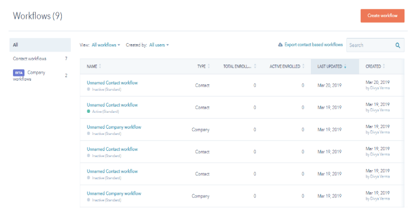Open the Created by All users dropdown
Image resolution: width=413 pixels, height=224 pixels.
[159, 45]
